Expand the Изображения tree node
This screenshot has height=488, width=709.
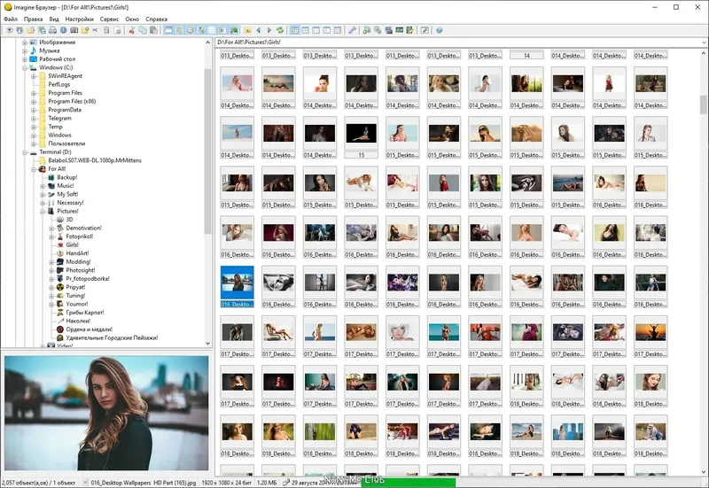pyautogui.click(x=25, y=42)
